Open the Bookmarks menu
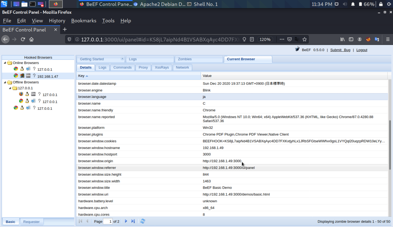The height and width of the screenshot is (227, 393). point(84,21)
